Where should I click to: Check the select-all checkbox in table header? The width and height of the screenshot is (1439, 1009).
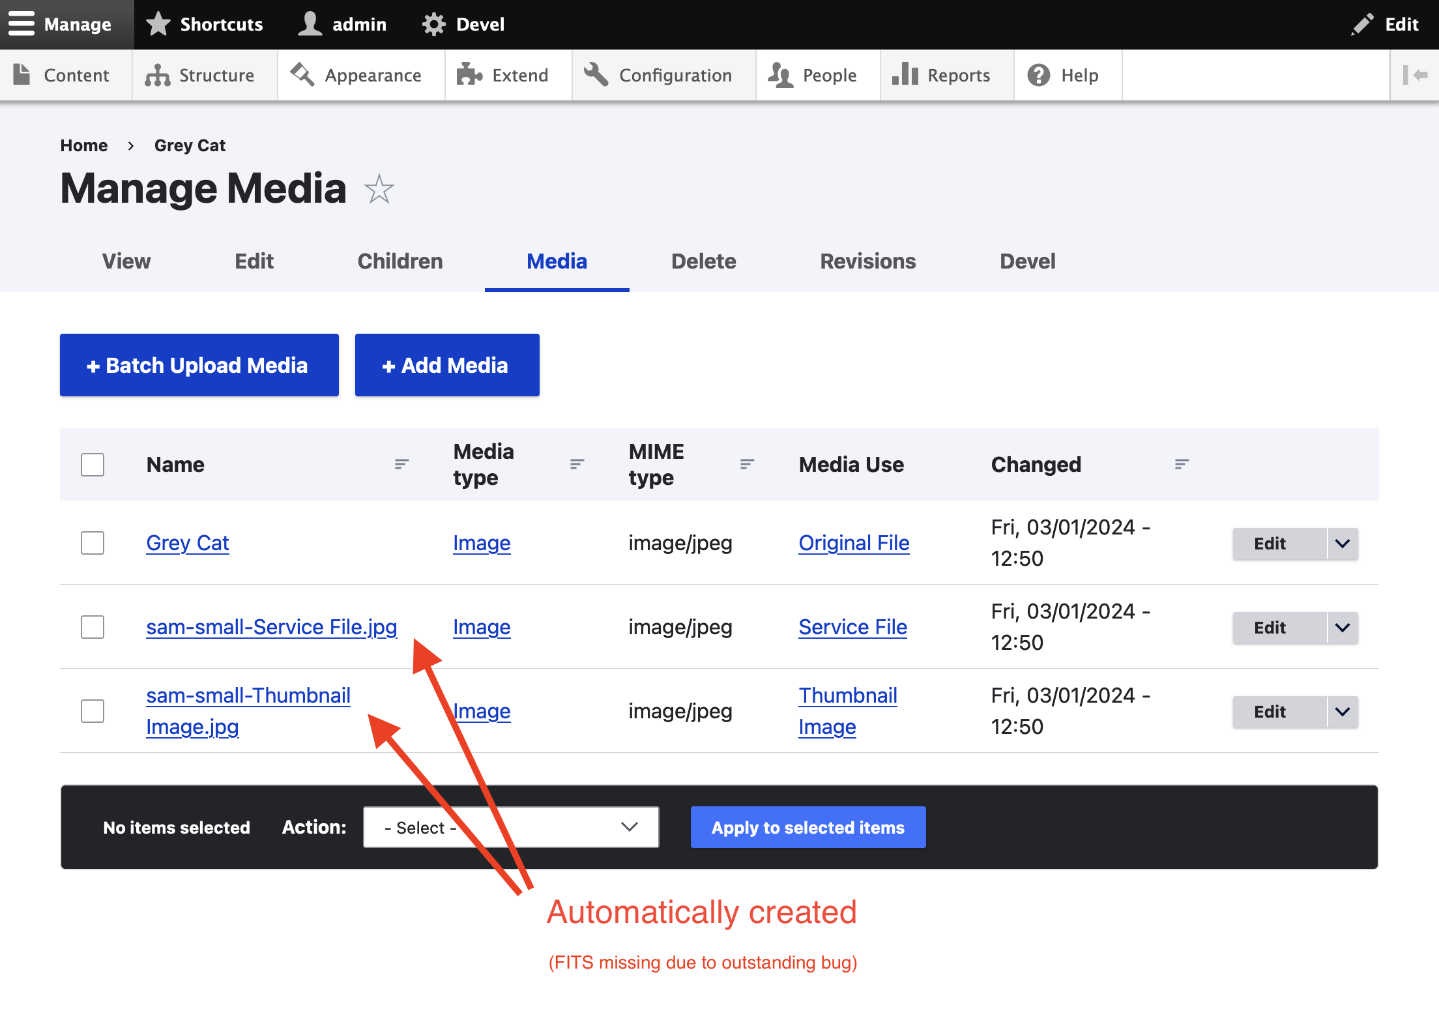tap(92, 464)
